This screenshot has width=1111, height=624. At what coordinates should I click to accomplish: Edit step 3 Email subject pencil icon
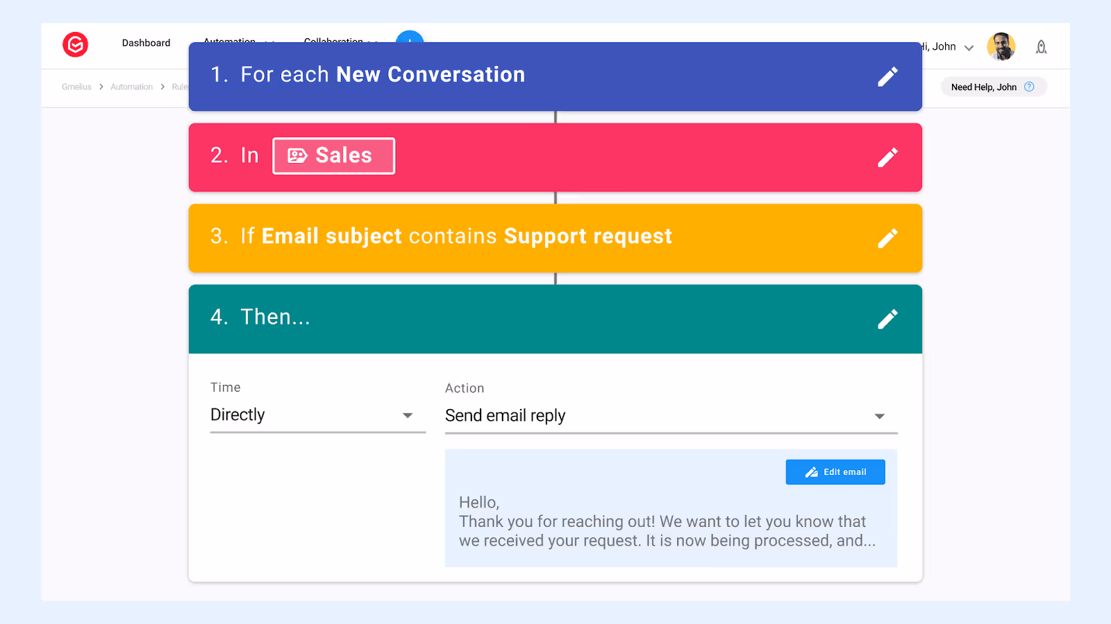point(887,238)
